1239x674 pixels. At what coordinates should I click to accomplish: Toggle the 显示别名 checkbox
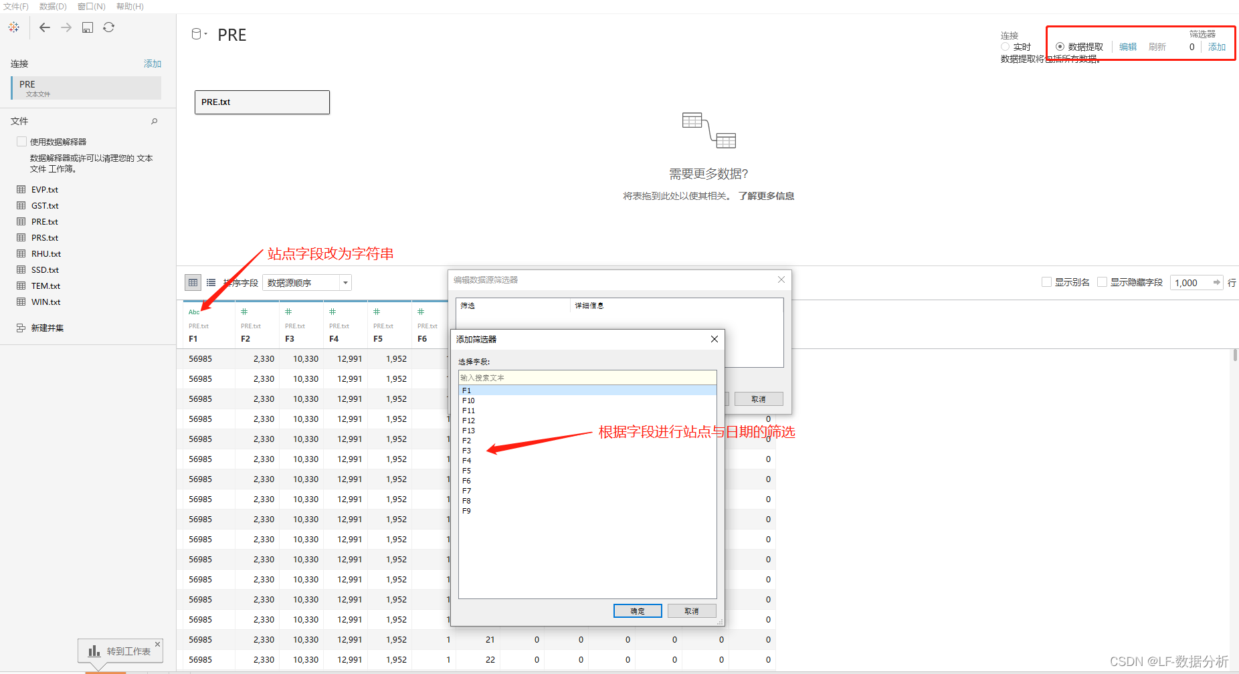coord(1046,282)
